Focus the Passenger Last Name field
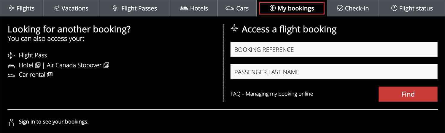This screenshot has height=133, width=445. click(334, 72)
